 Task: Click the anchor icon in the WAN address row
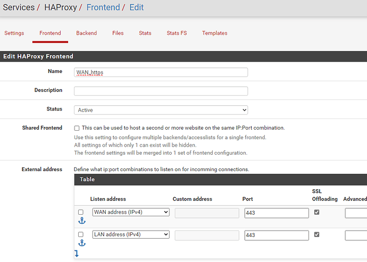(x=82, y=221)
